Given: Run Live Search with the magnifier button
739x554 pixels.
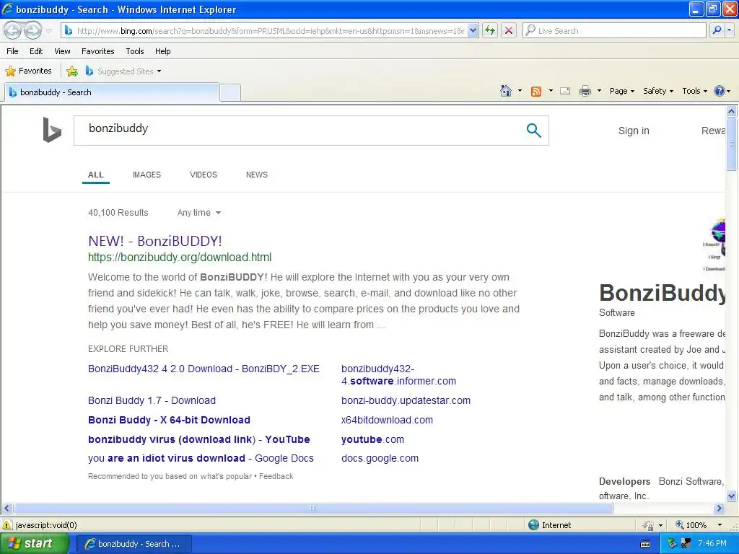Looking at the screenshot, I should [x=717, y=30].
